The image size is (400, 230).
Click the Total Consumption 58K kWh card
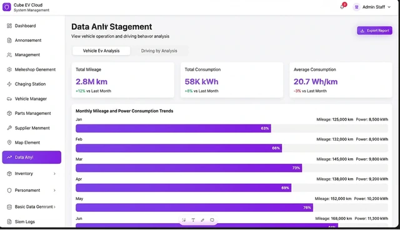[232, 80]
